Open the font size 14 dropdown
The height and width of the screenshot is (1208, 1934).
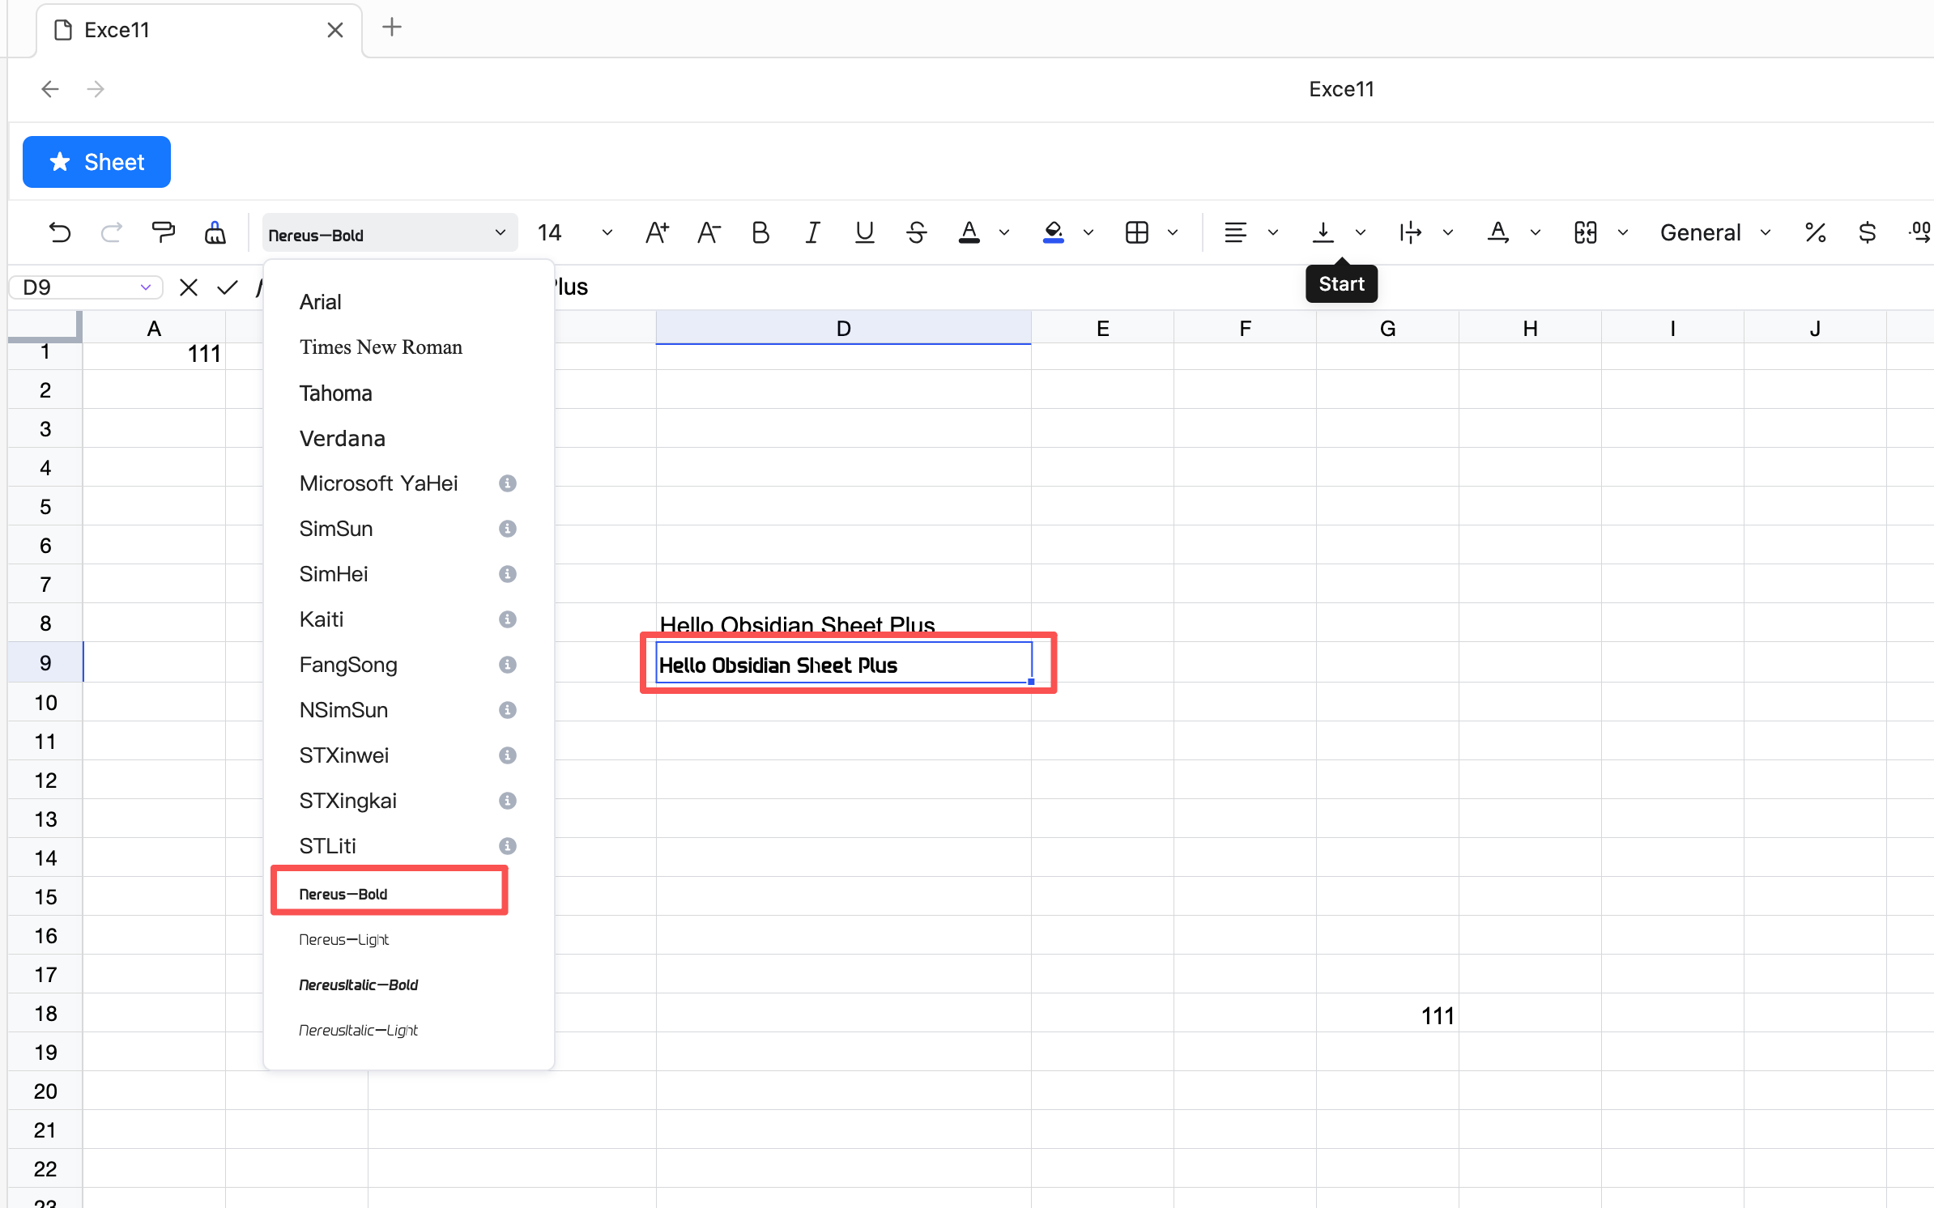coord(607,233)
